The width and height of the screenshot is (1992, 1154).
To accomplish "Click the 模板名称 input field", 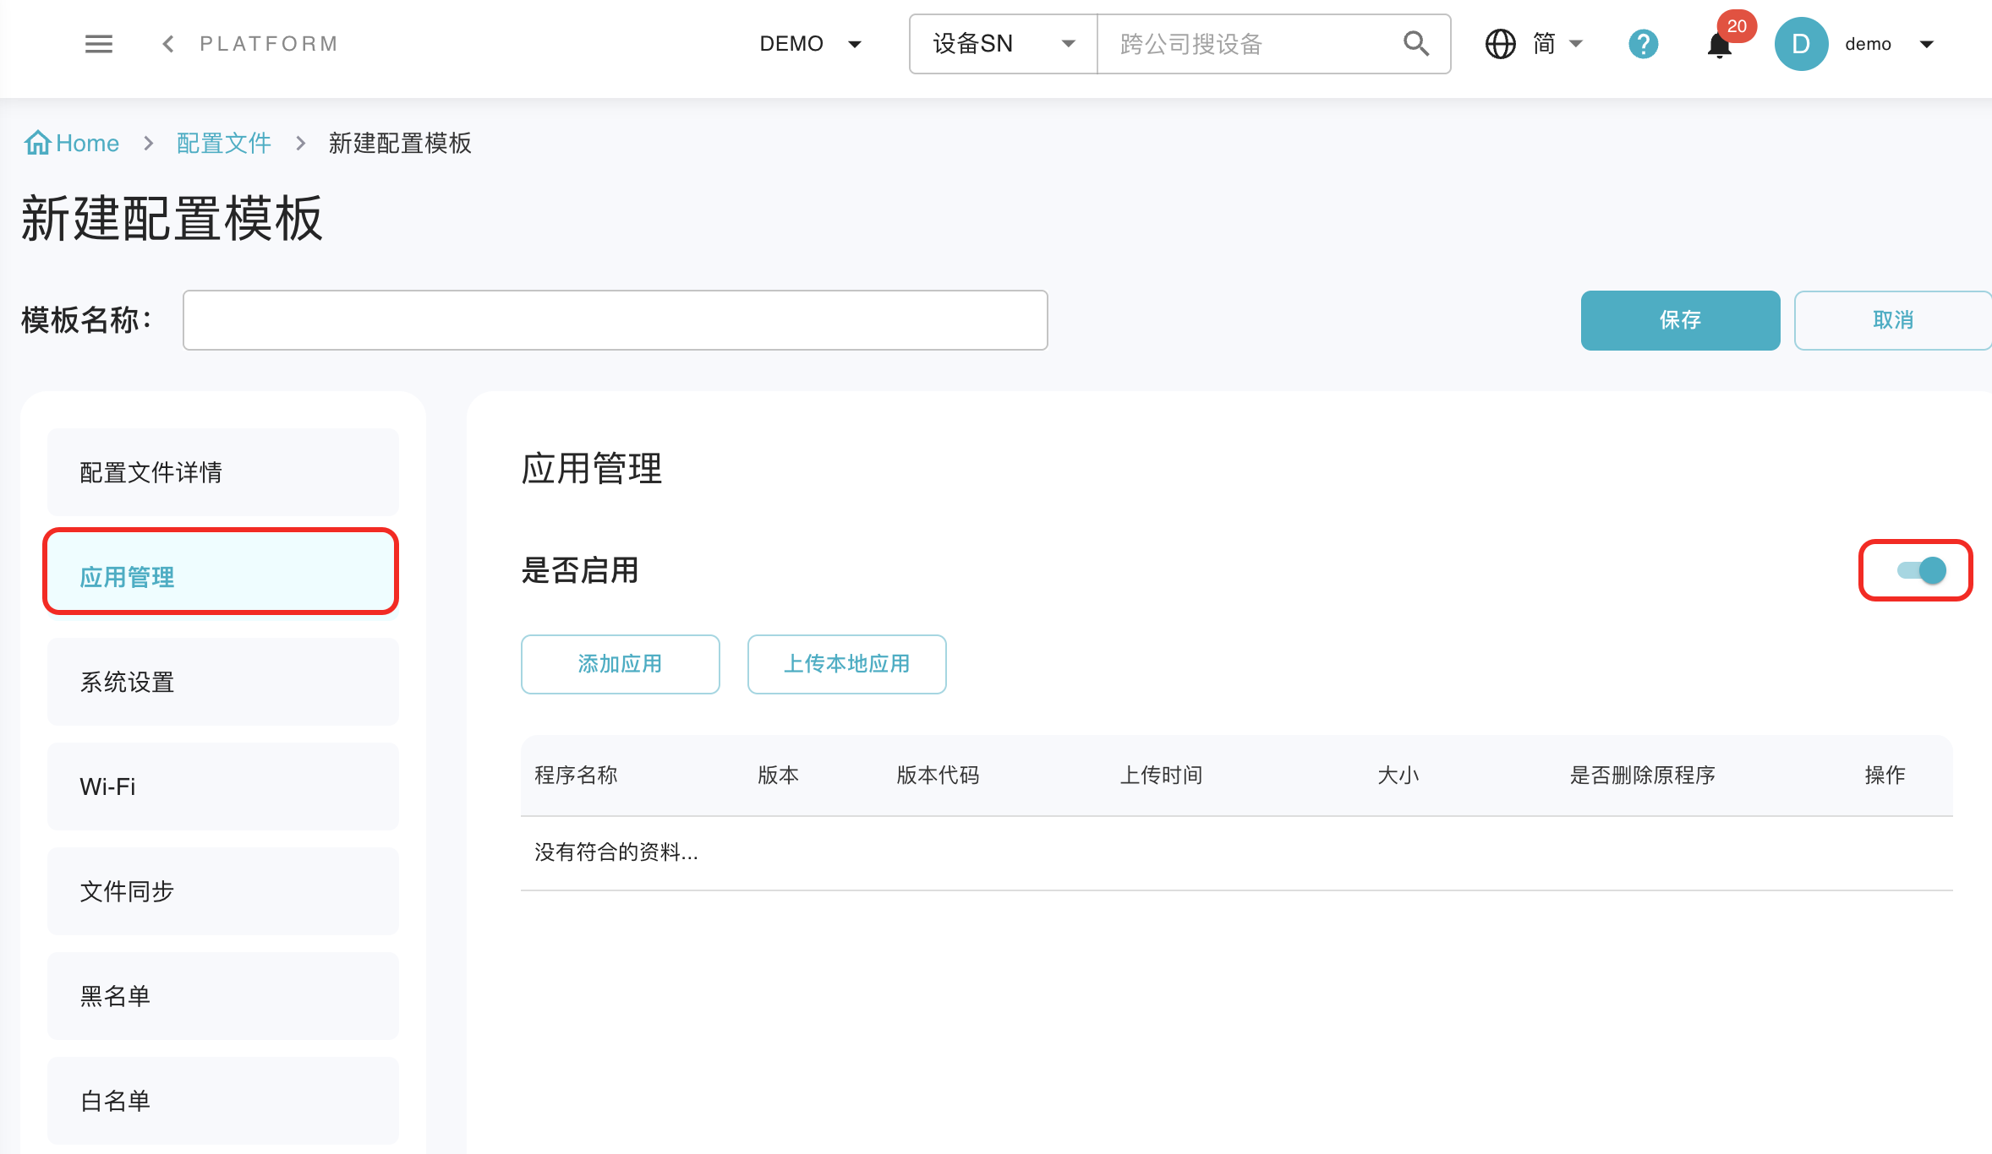I will tap(615, 320).
